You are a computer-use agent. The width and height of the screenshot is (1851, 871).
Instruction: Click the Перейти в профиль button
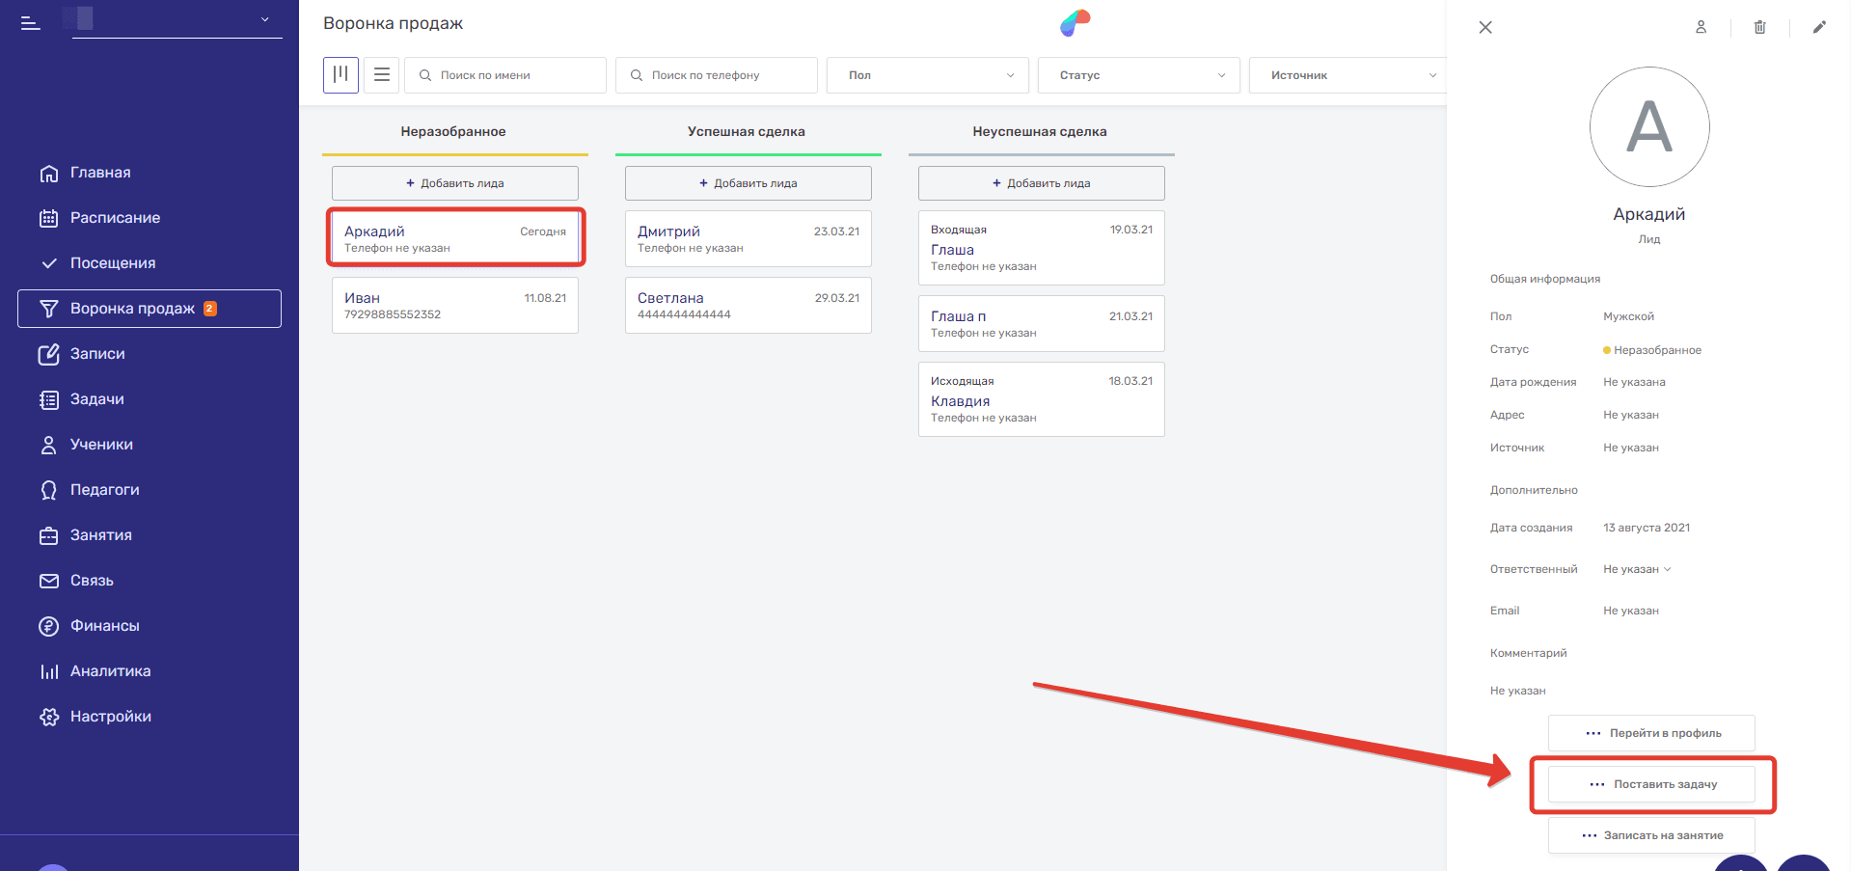click(x=1651, y=733)
